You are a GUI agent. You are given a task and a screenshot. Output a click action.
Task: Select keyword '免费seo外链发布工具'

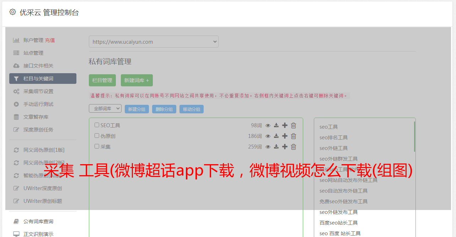(344, 201)
